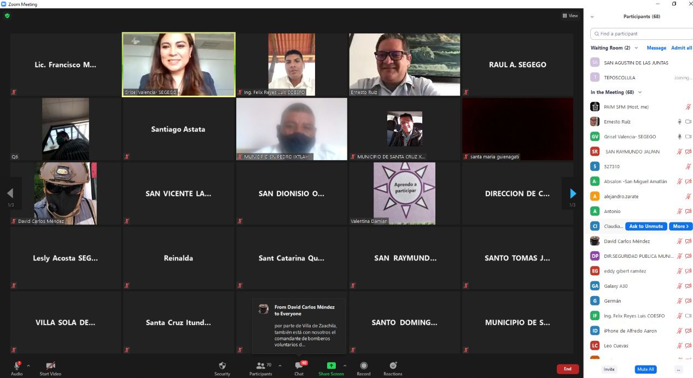Viewport: 693px width, 378px height.
Task: Open the Participants icon in toolbar
Action: click(260, 366)
